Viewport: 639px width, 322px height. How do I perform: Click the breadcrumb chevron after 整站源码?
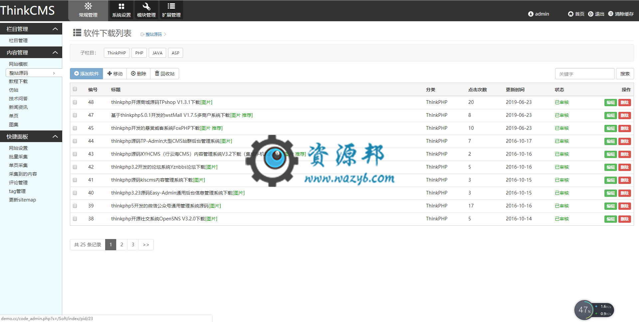165,34
